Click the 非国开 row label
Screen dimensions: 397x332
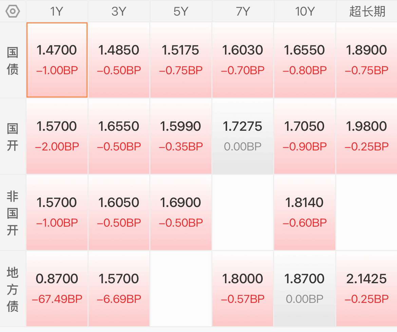pyautogui.click(x=13, y=213)
